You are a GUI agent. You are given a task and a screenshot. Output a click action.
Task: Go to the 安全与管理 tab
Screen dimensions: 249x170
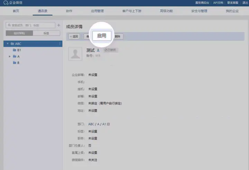tap(199, 11)
